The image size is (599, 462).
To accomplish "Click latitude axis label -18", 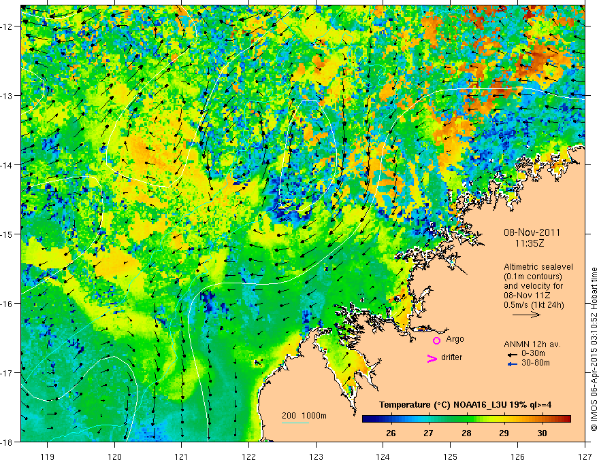I will tap(7, 442).
